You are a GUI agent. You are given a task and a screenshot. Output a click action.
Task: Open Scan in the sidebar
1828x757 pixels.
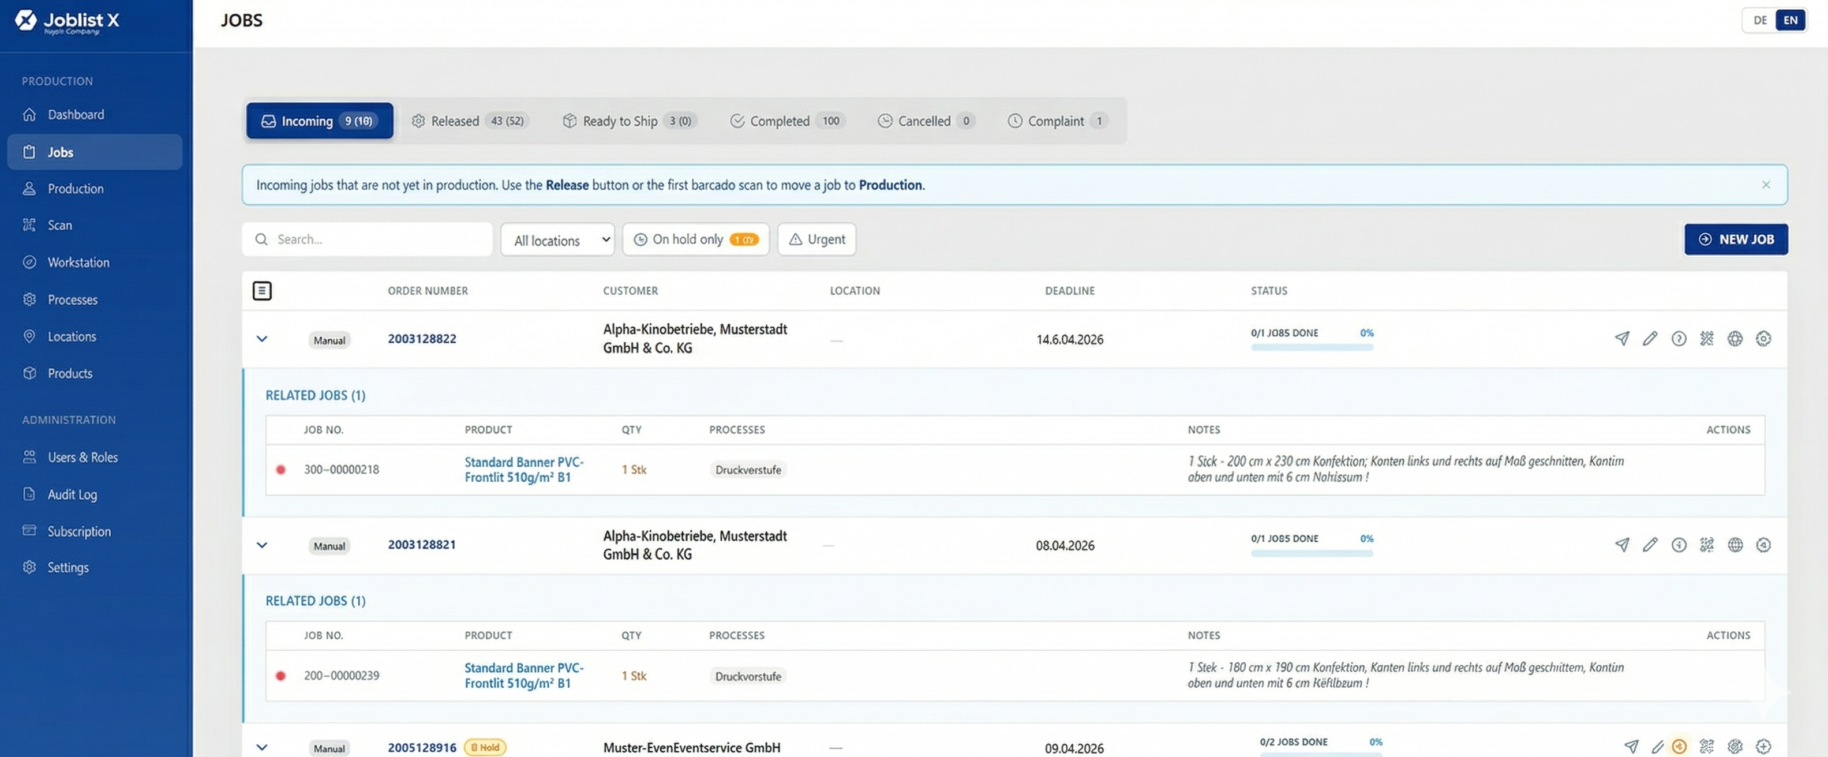click(59, 226)
